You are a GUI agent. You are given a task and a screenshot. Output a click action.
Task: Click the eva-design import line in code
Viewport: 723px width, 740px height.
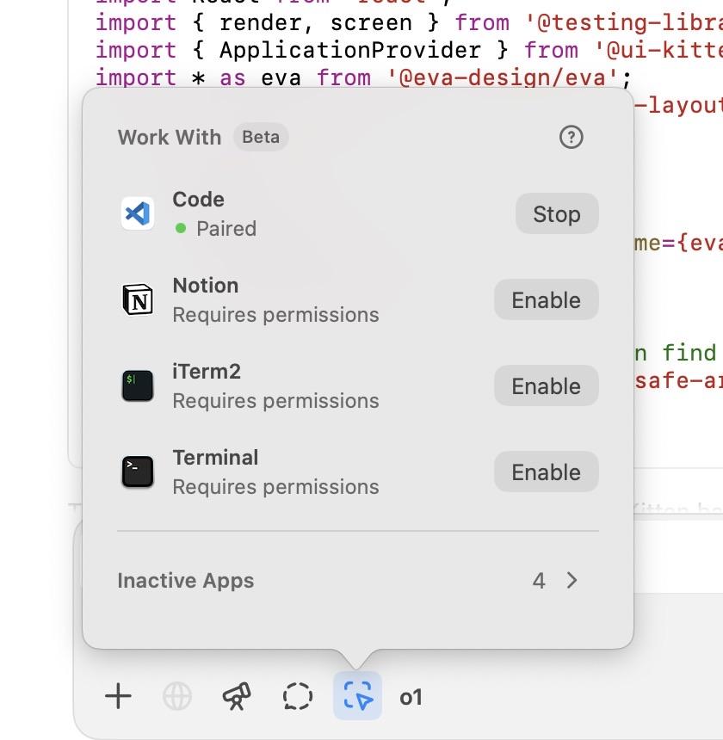point(363,77)
